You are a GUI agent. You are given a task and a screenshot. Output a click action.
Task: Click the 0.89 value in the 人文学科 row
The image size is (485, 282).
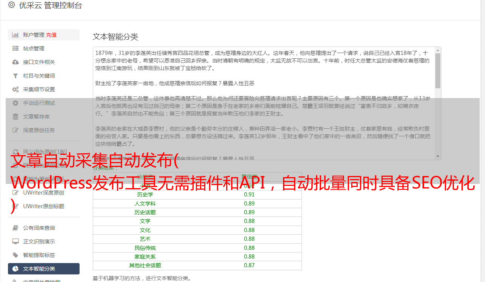249,204
